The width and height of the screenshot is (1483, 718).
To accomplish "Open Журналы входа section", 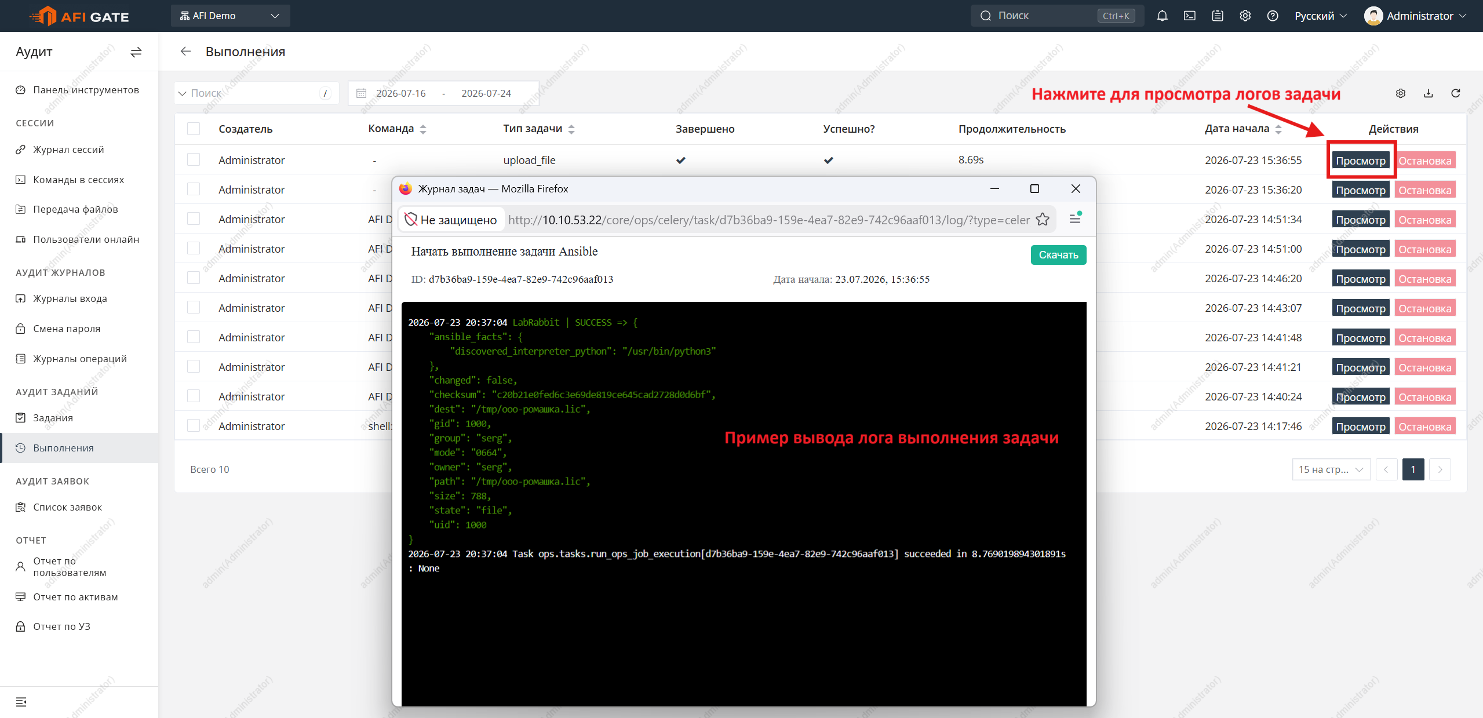I will tap(79, 298).
